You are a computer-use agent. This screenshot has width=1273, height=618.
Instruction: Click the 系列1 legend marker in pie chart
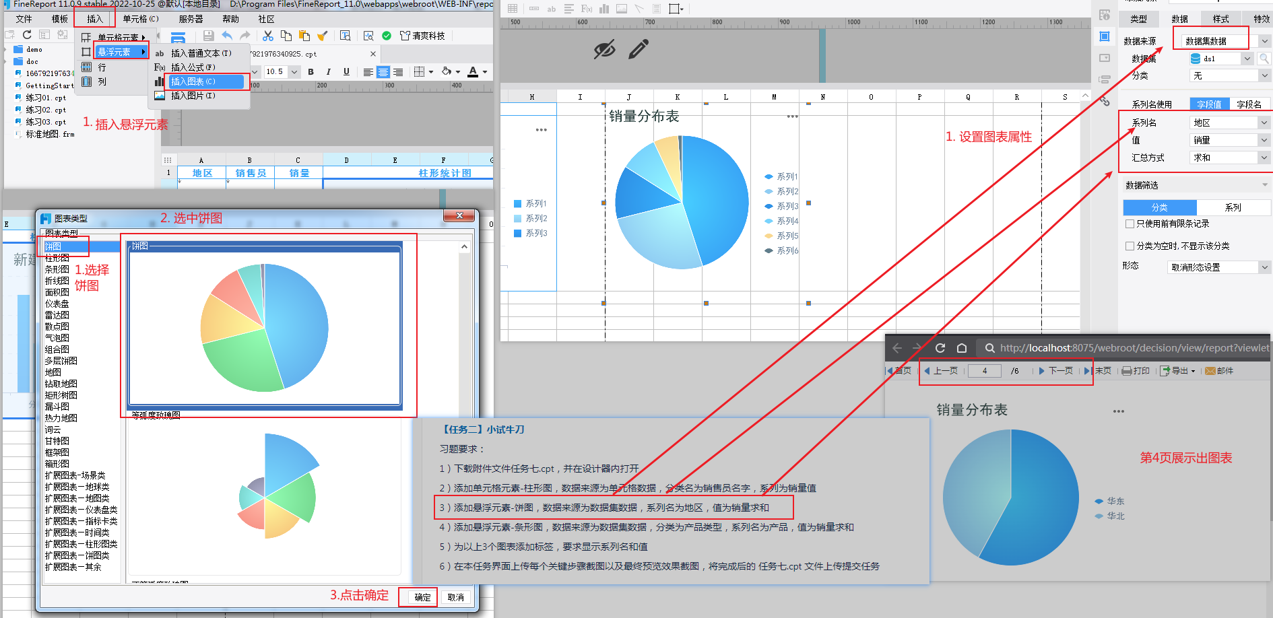pos(769,176)
